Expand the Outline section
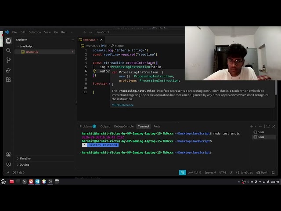Viewport: 281px width, 211px height. point(24,164)
